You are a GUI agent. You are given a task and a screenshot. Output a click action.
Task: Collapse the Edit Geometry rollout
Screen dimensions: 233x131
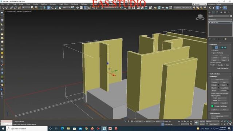215,113
